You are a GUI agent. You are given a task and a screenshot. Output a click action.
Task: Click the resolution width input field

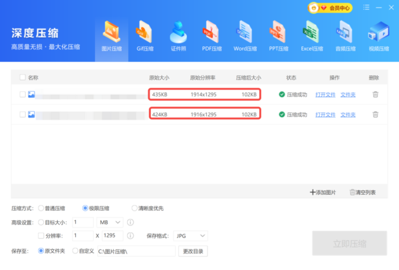click(83, 235)
